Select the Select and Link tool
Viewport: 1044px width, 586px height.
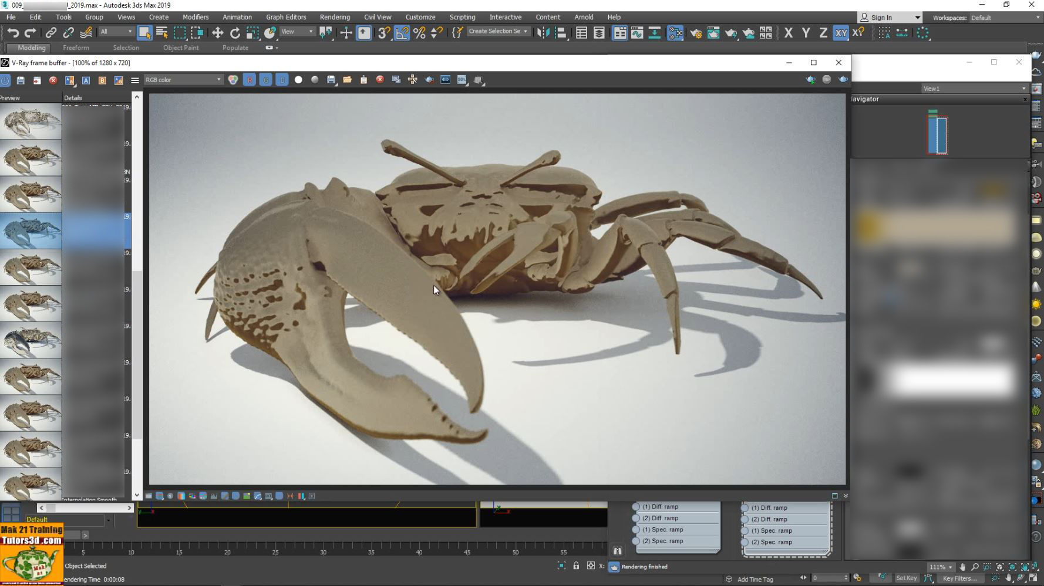pyautogui.click(x=51, y=33)
